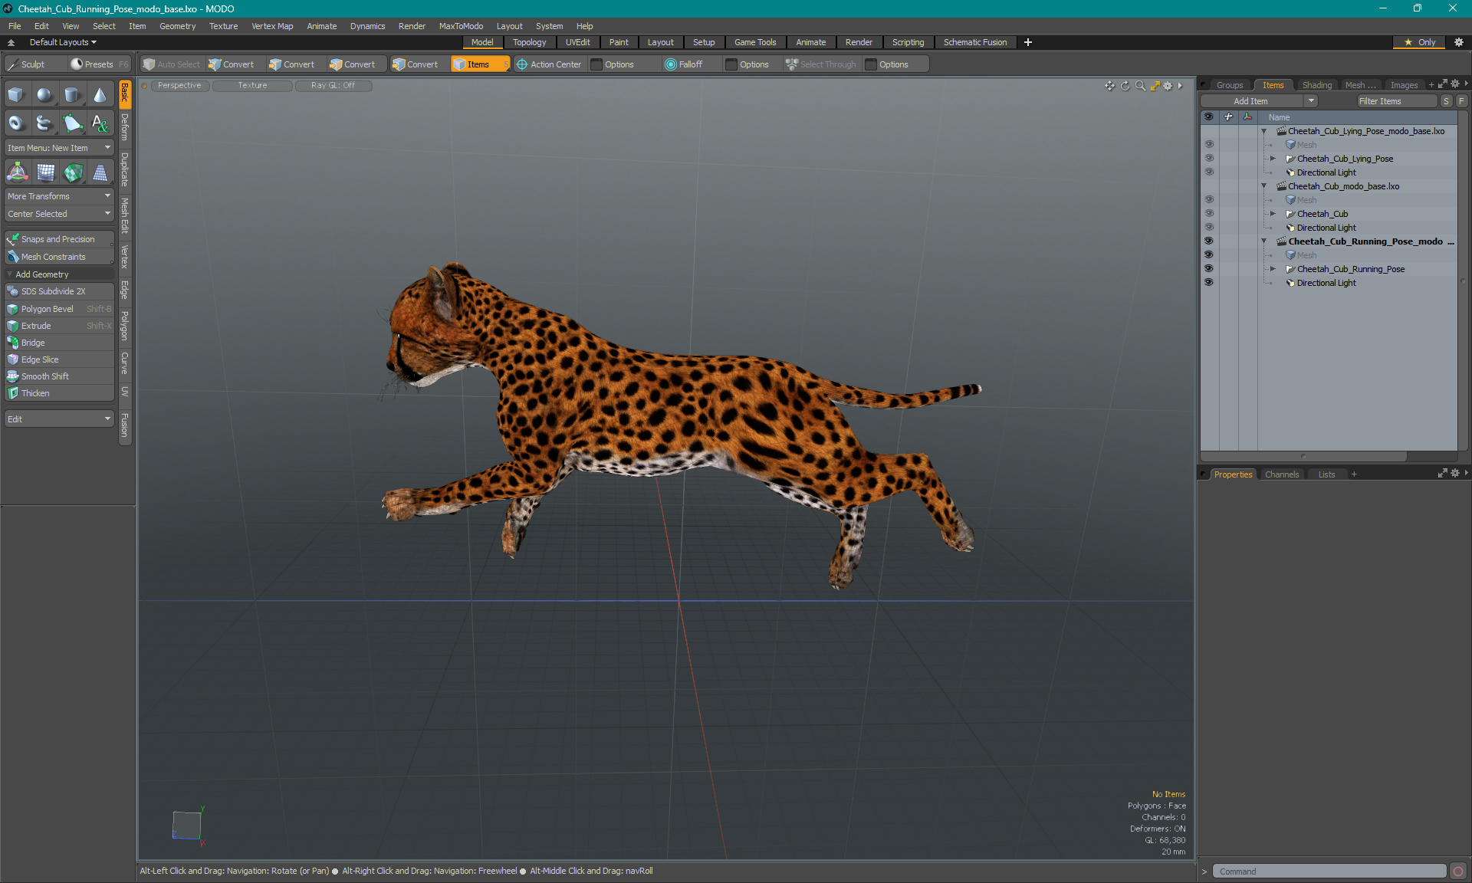Activate the transform tool icon
The width and height of the screenshot is (1472, 883).
click(x=17, y=173)
